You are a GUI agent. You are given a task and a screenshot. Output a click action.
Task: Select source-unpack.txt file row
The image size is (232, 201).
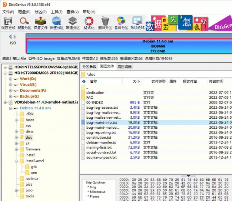point(157,158)
